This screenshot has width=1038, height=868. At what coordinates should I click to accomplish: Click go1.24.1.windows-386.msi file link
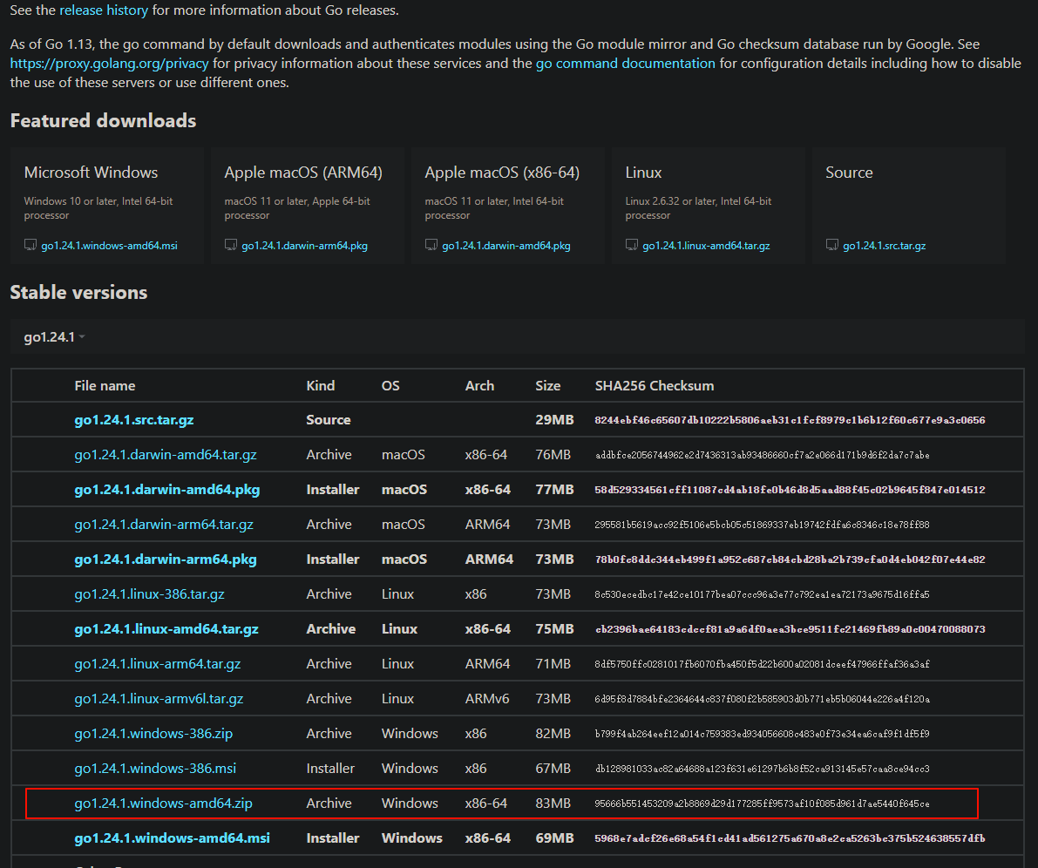pyautogui.click(x=155, y=768)
